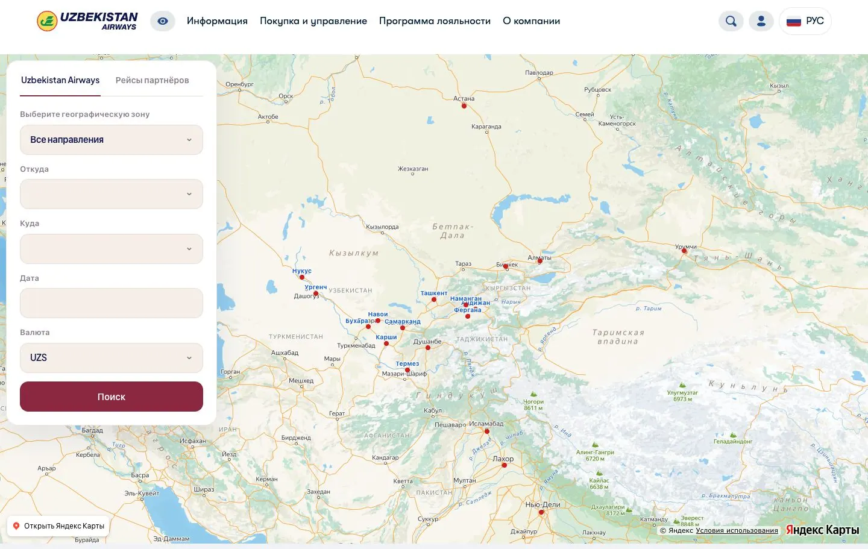This screenshot has width=868, height=549.
Task: Click the Кабул city label
Action: coord(433,410)
